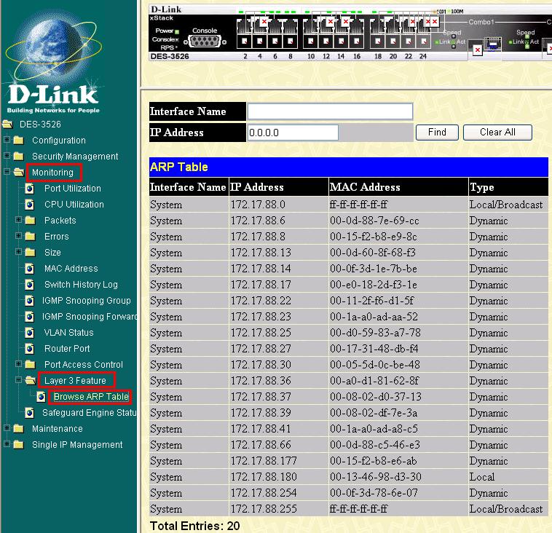Click the Size folder icon
This screenshot has width=552, height=533.
point(31,253)
